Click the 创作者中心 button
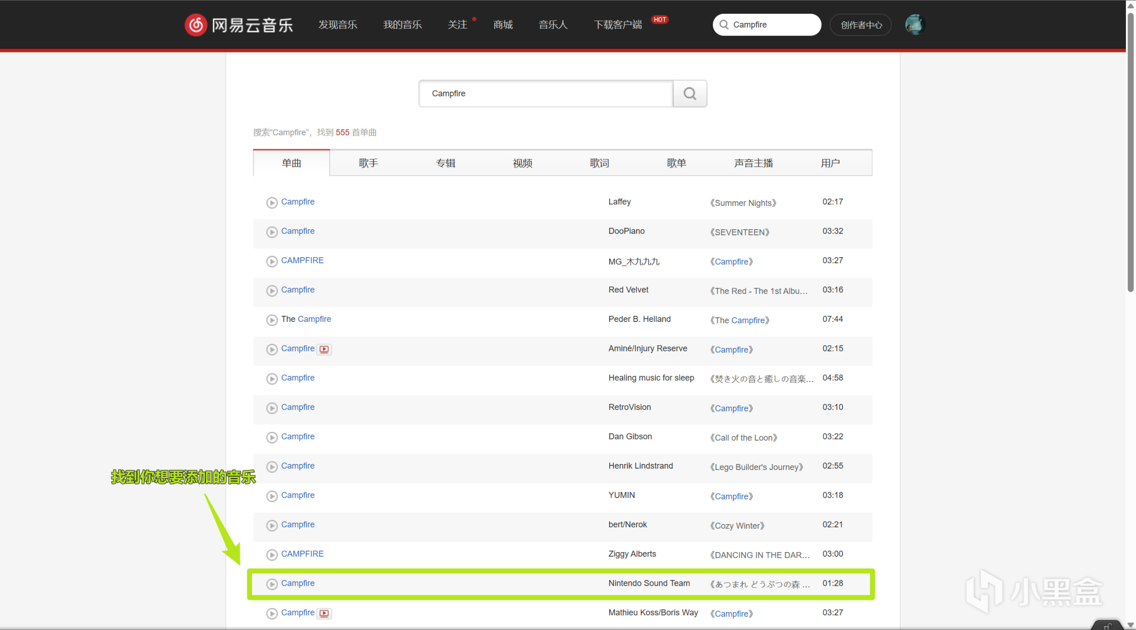Viewport: 1136px width, 630px height. coord(861,24)
